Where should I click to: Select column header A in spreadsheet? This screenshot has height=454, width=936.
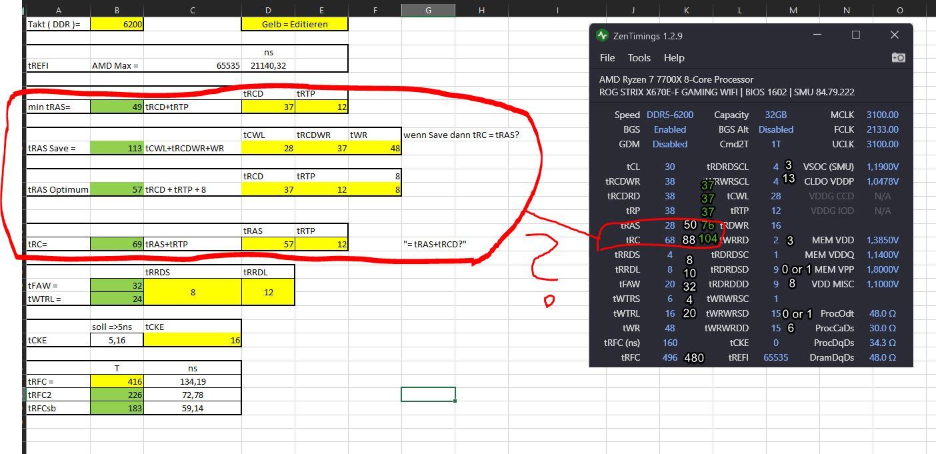click(x=58, y=10)
